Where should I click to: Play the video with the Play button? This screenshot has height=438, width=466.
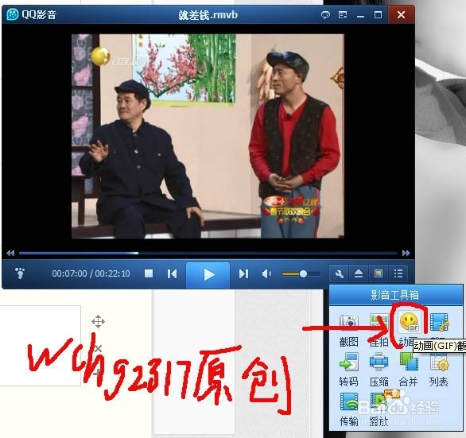pyautogui.click(x=208, y=274)
